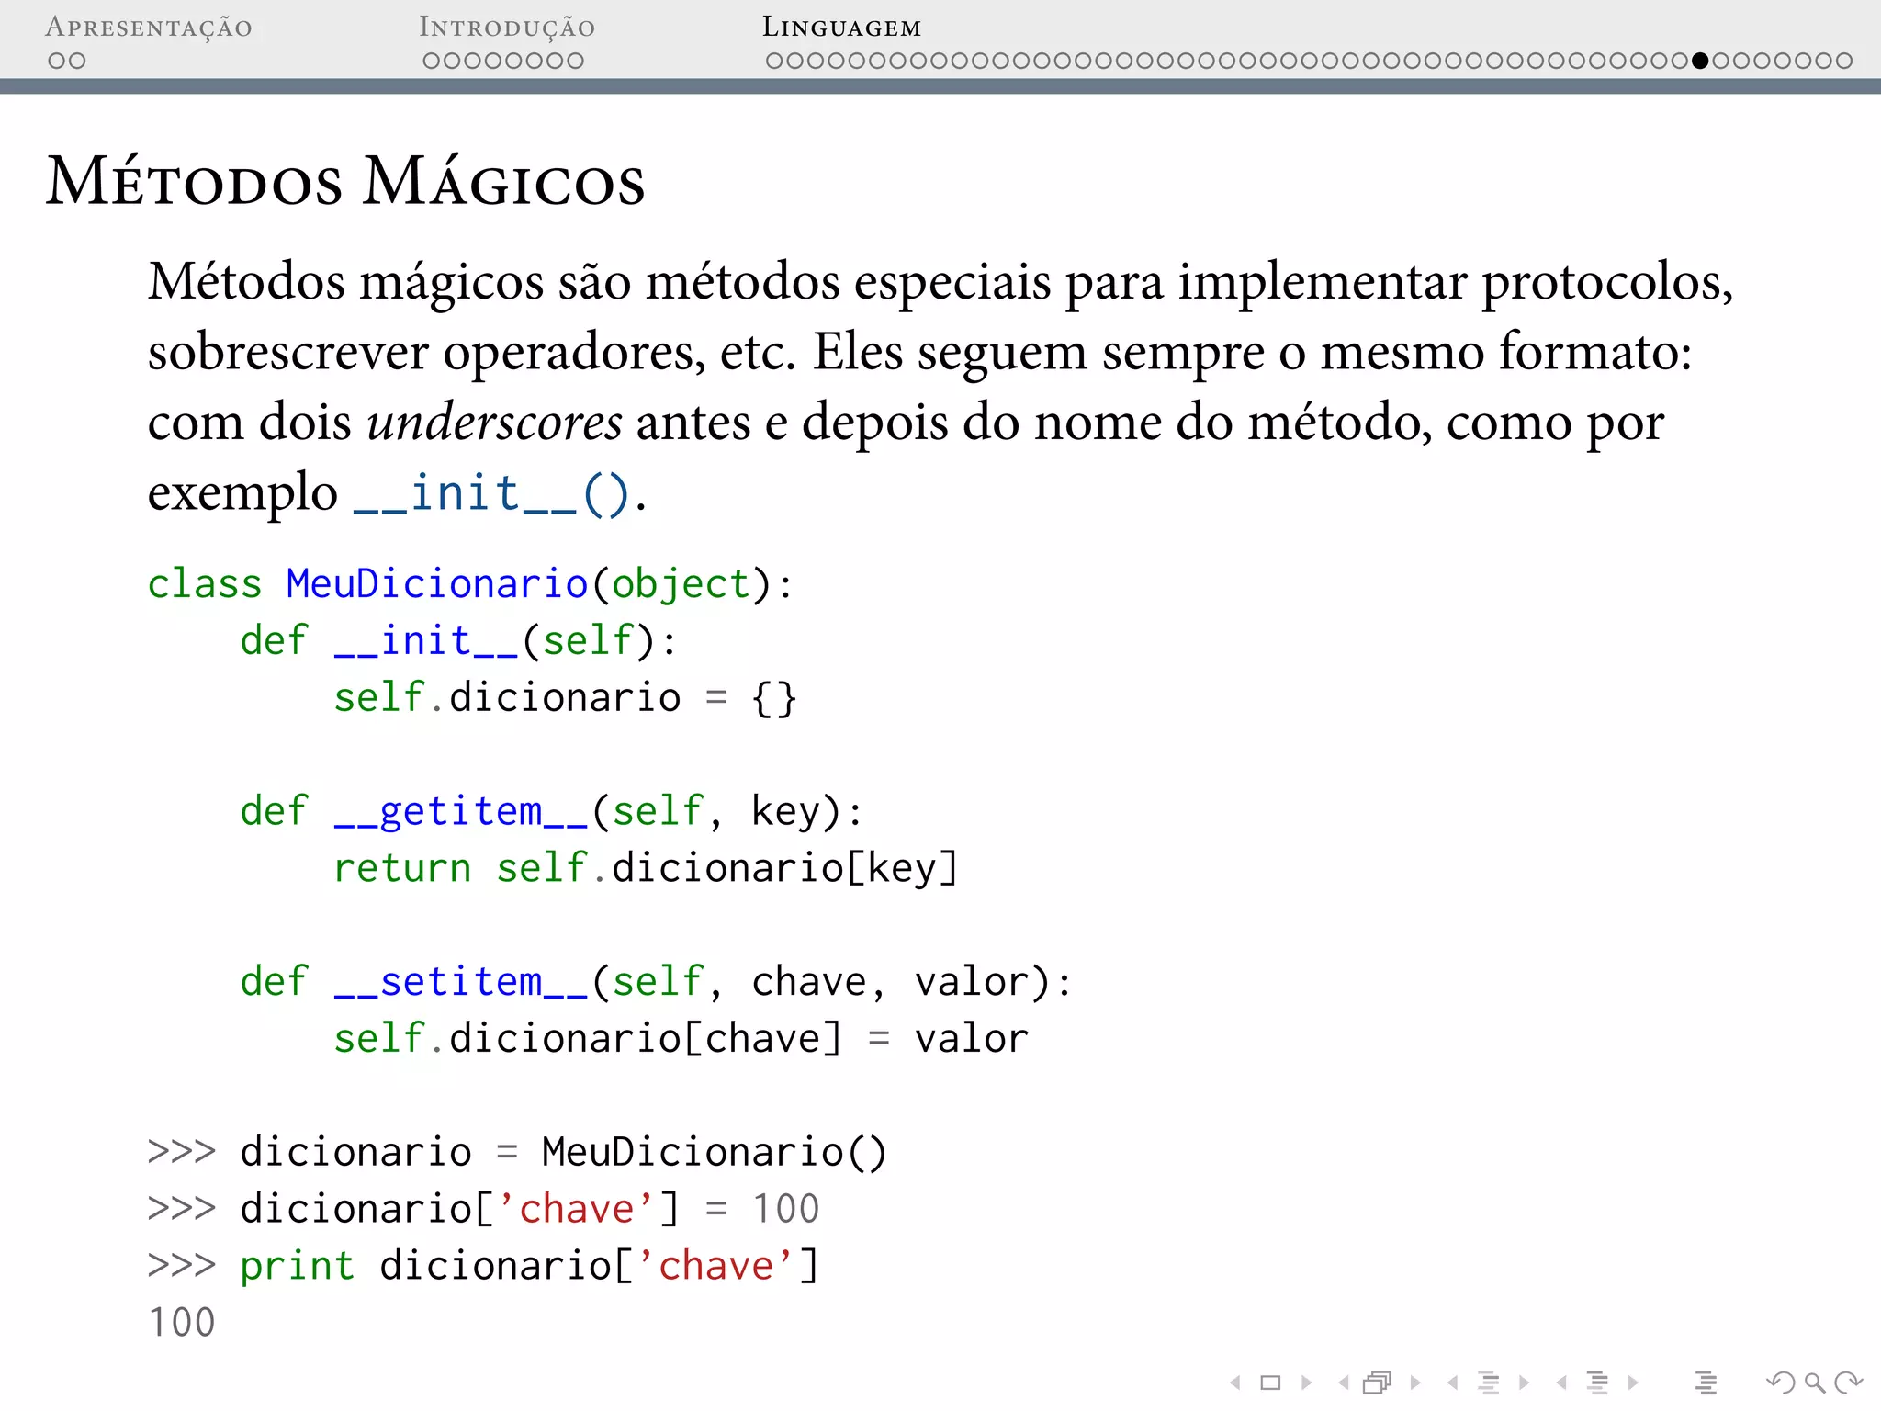Click the go-forward curved arrow
The height and width of the screenshot is (1411, 1881).
coord(1848,1383)
